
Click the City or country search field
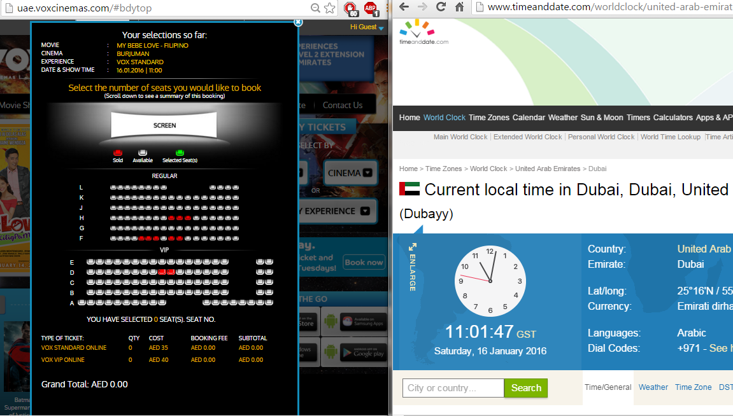(453, 388)
